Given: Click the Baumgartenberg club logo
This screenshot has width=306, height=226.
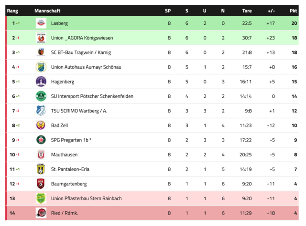Looking at the screenshot, I should point(41,184).
